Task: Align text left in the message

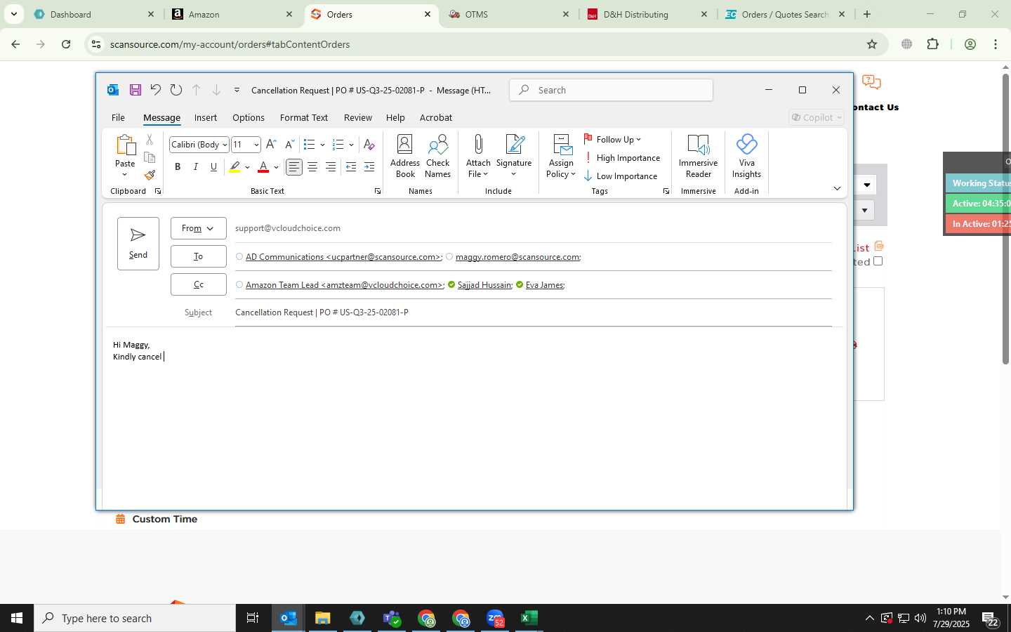Action: point(294,167)
